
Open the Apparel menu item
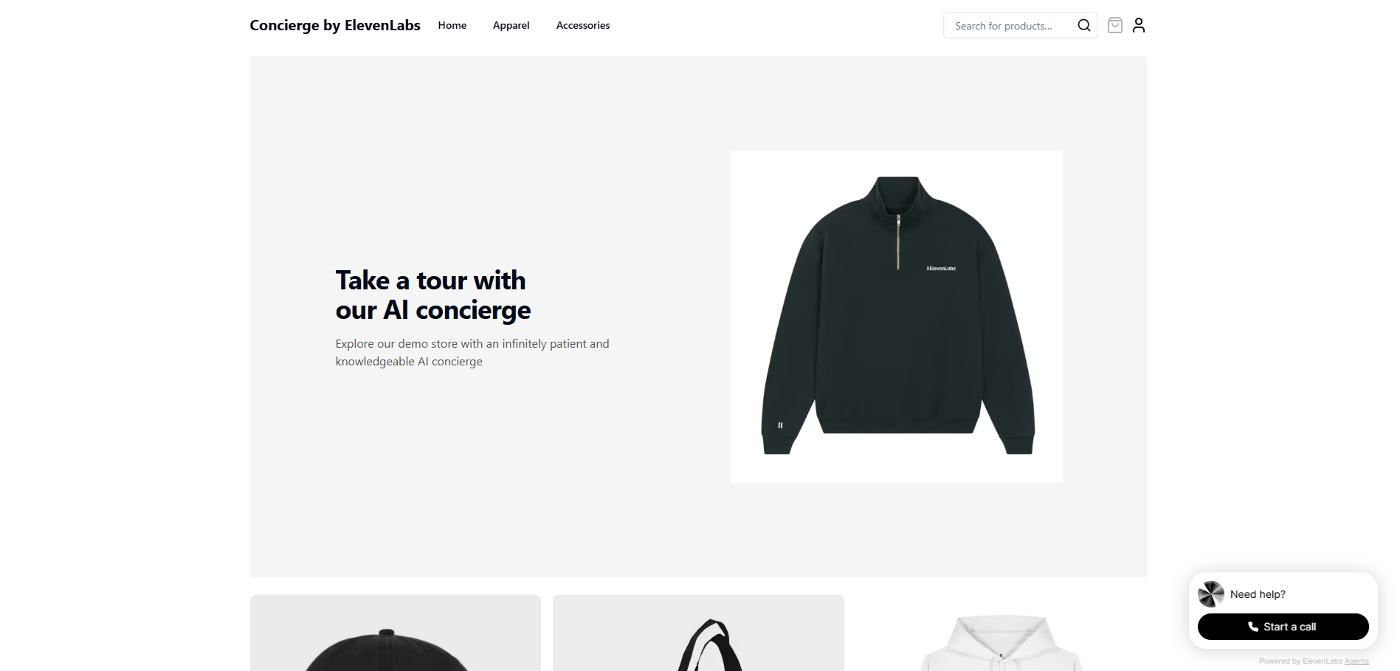(x=511, y=25)
